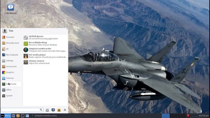Open the clock showing 4:07:56 pm
The image size is (210, 118).
click(203, 116)
